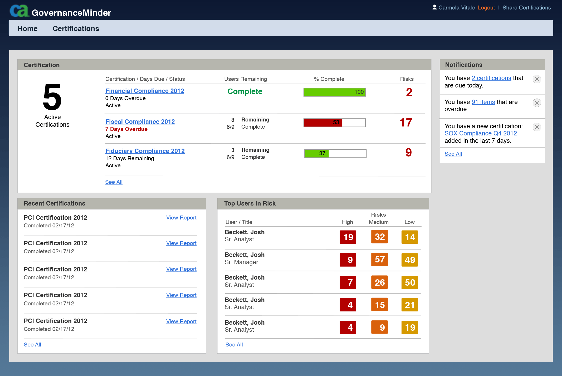The width and height of the screenshot is (562, 376).
Task: Select the Home tab in navigation
Action: pyautogui.click(x=27, y=28)
